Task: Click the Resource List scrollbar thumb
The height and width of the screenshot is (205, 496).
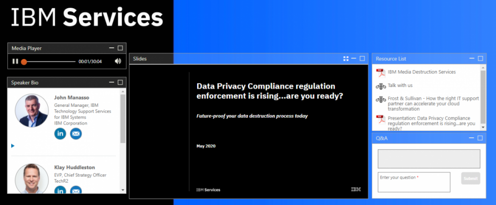Action: coord(483,97)
